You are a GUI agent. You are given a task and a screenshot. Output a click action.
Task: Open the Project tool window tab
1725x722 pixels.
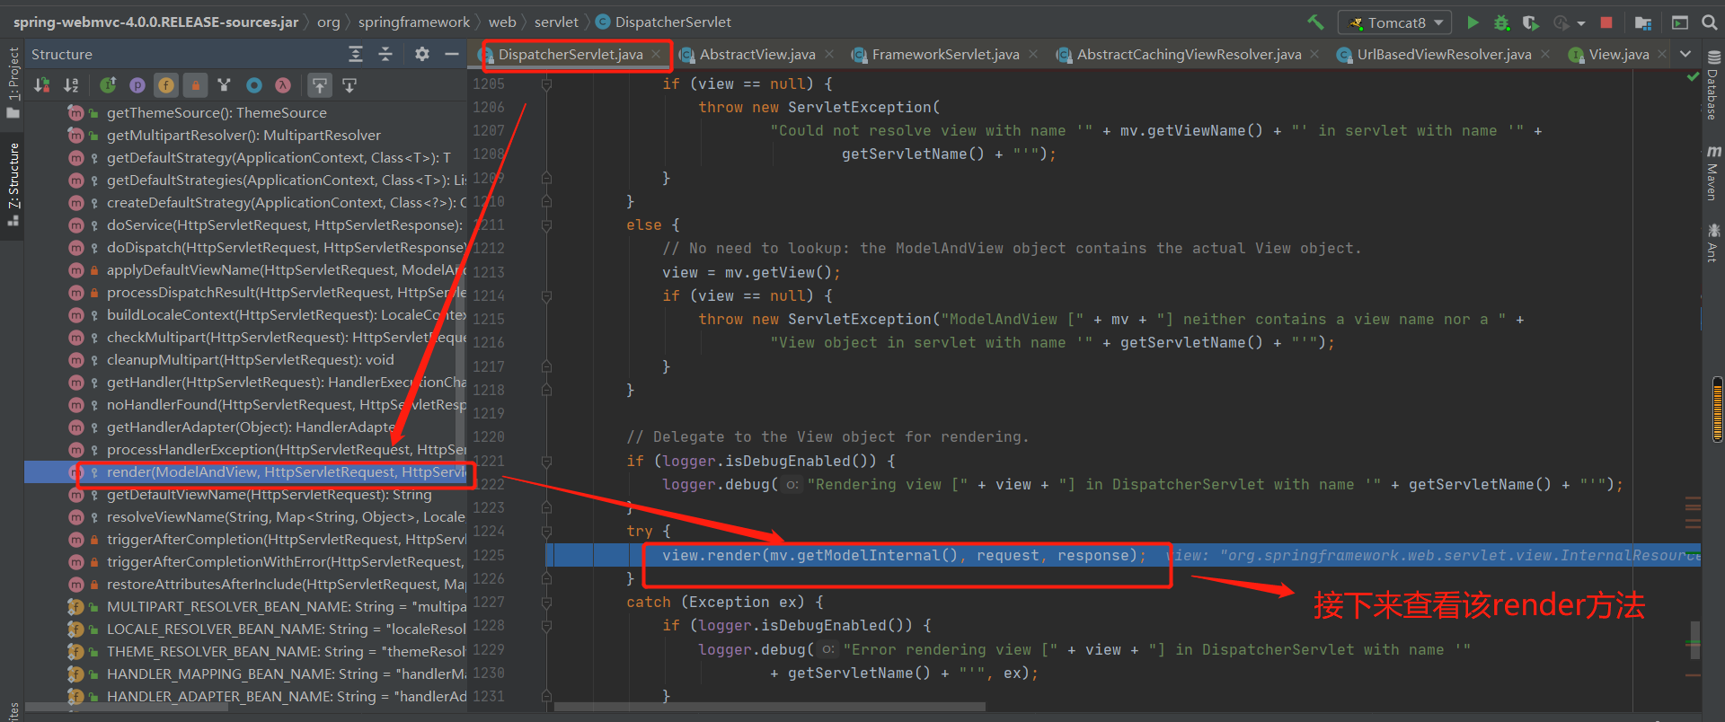(13, 83)
